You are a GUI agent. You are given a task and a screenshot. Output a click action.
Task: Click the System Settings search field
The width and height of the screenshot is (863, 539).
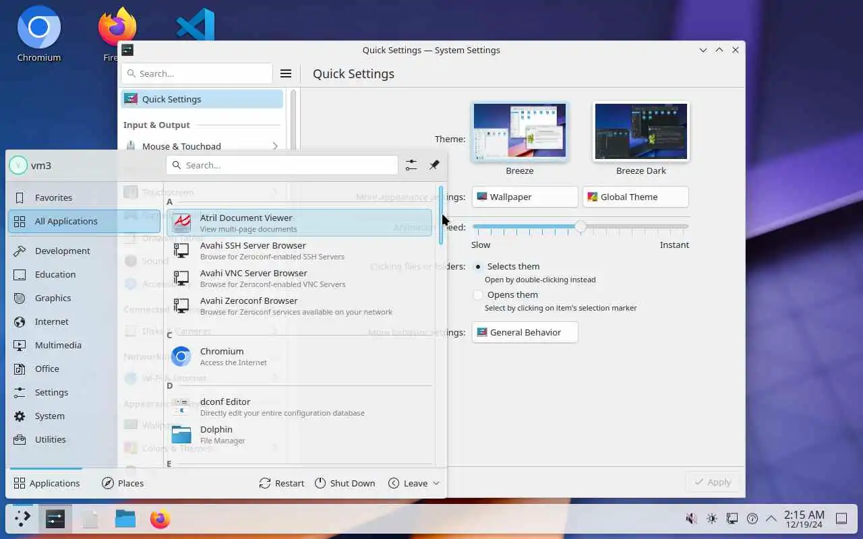coord(197,73)
